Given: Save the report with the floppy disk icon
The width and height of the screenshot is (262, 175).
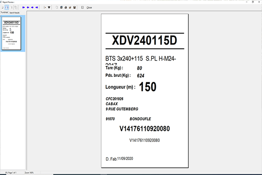Looking at the screenshot, I should pyautogui.click(x=74, y=7).
